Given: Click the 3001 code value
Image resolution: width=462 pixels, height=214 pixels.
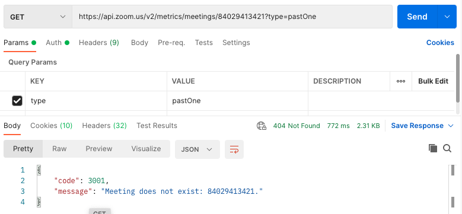Looking at the screenshot, I should click(x=96, y=180).
